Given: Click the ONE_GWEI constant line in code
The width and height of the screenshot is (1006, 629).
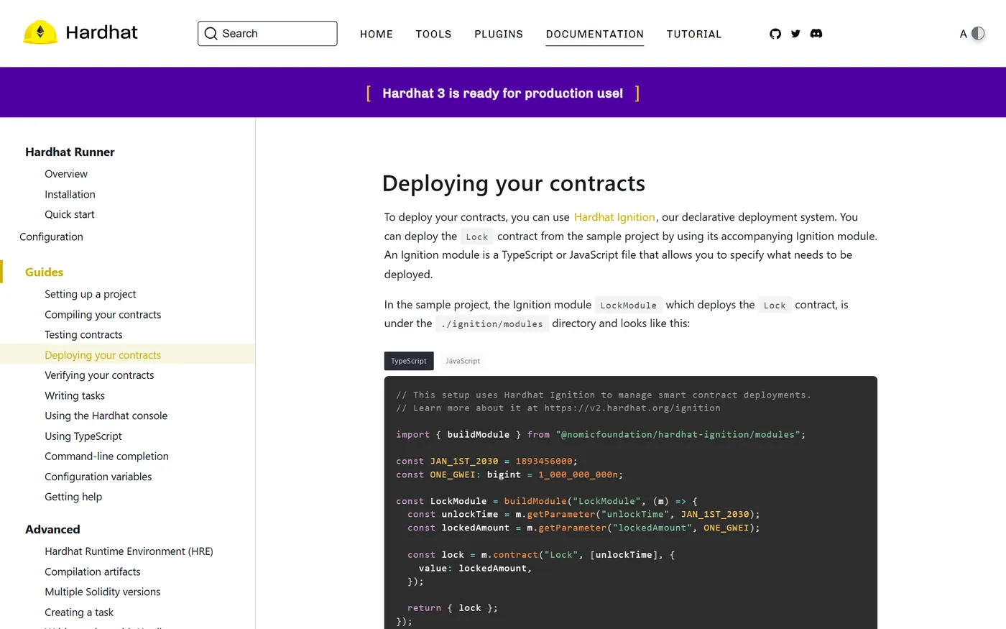Looking at the screenshot, I should [509, 474].
